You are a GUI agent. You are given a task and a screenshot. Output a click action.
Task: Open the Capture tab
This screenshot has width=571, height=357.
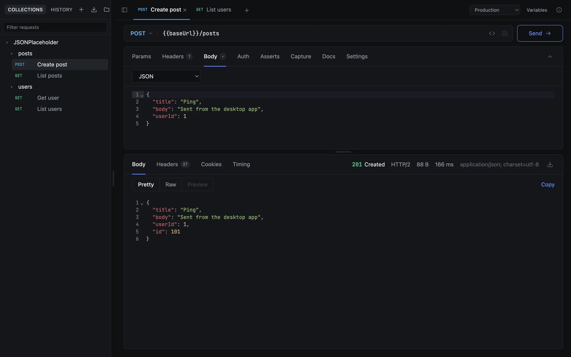tap(301, 57)
